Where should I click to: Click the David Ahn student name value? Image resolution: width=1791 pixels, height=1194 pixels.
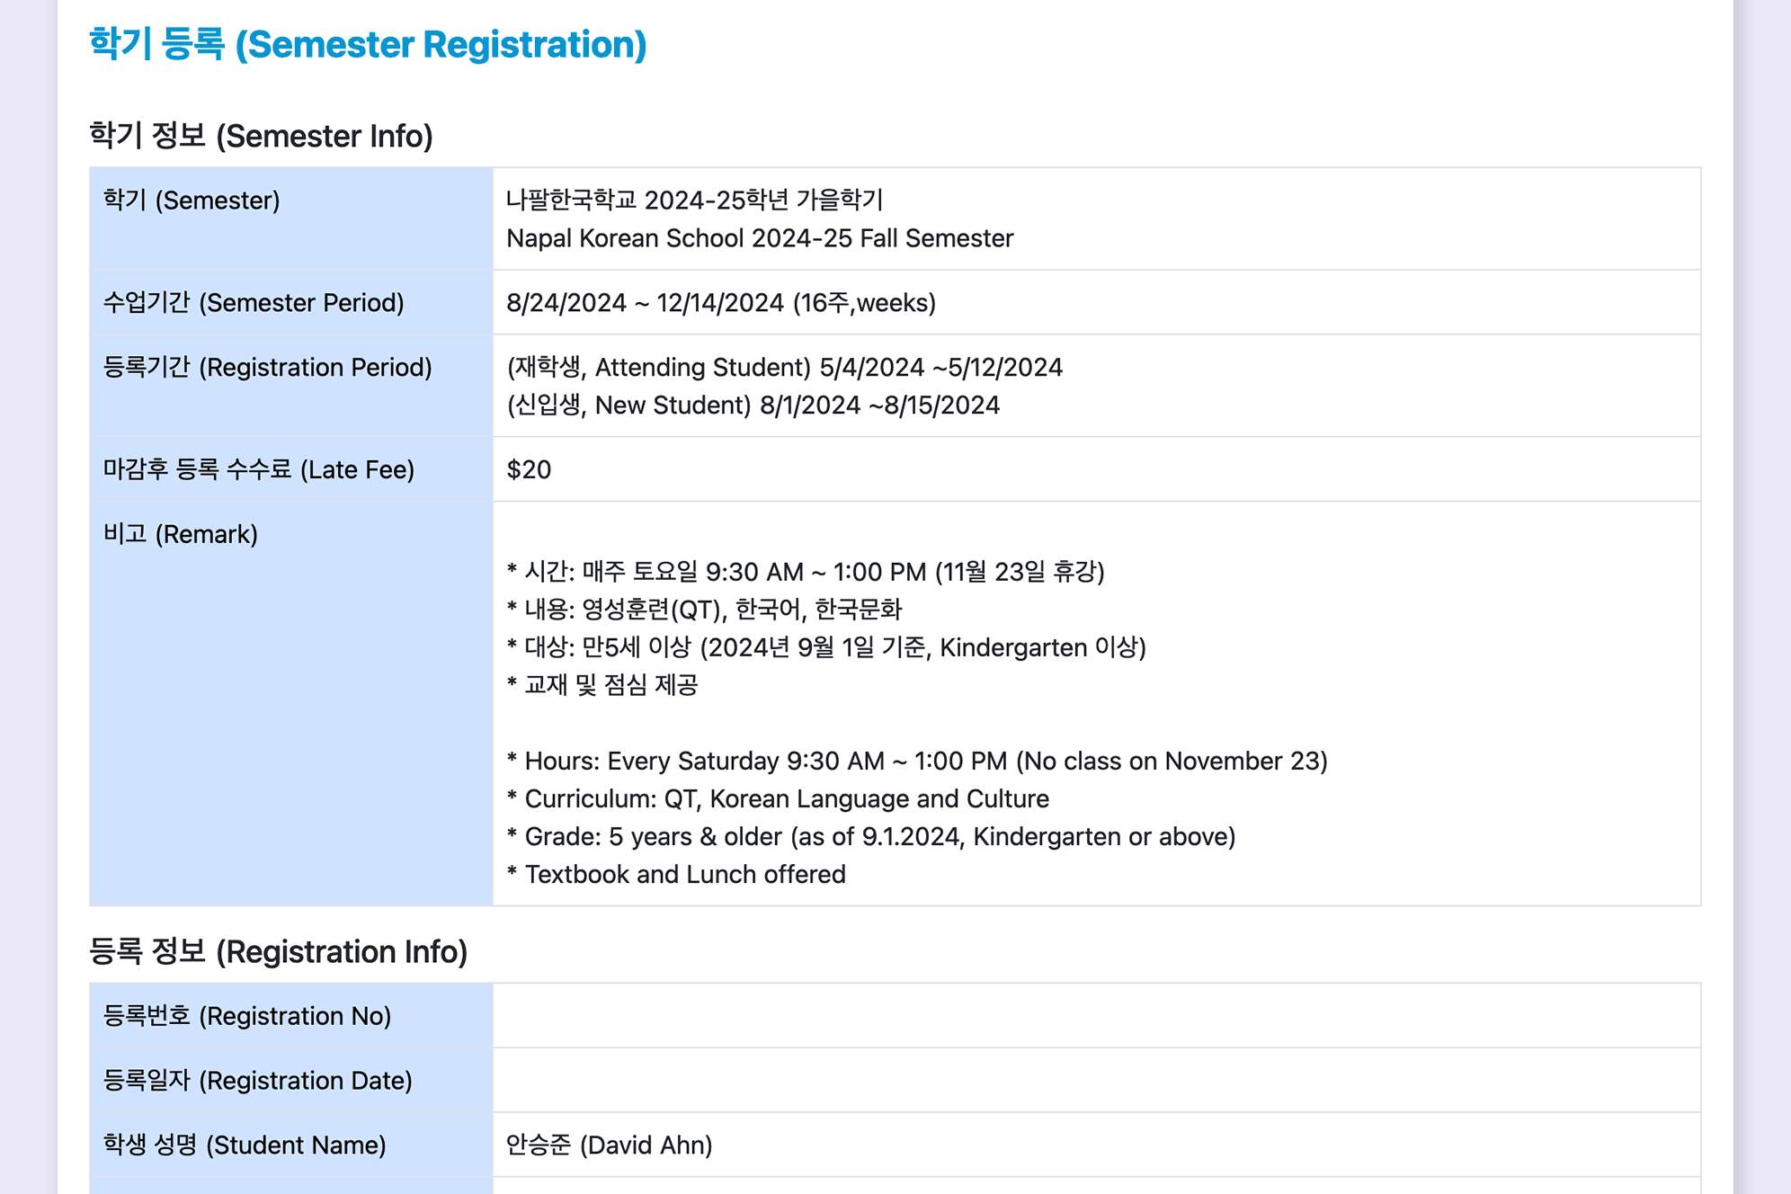point(609,1145)
